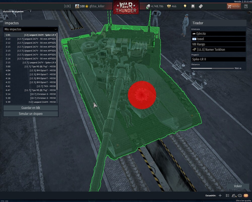The width and height of the screenshot is (252, 202).
Task: Add squad member with plus icon
Action: click(220, 195)
